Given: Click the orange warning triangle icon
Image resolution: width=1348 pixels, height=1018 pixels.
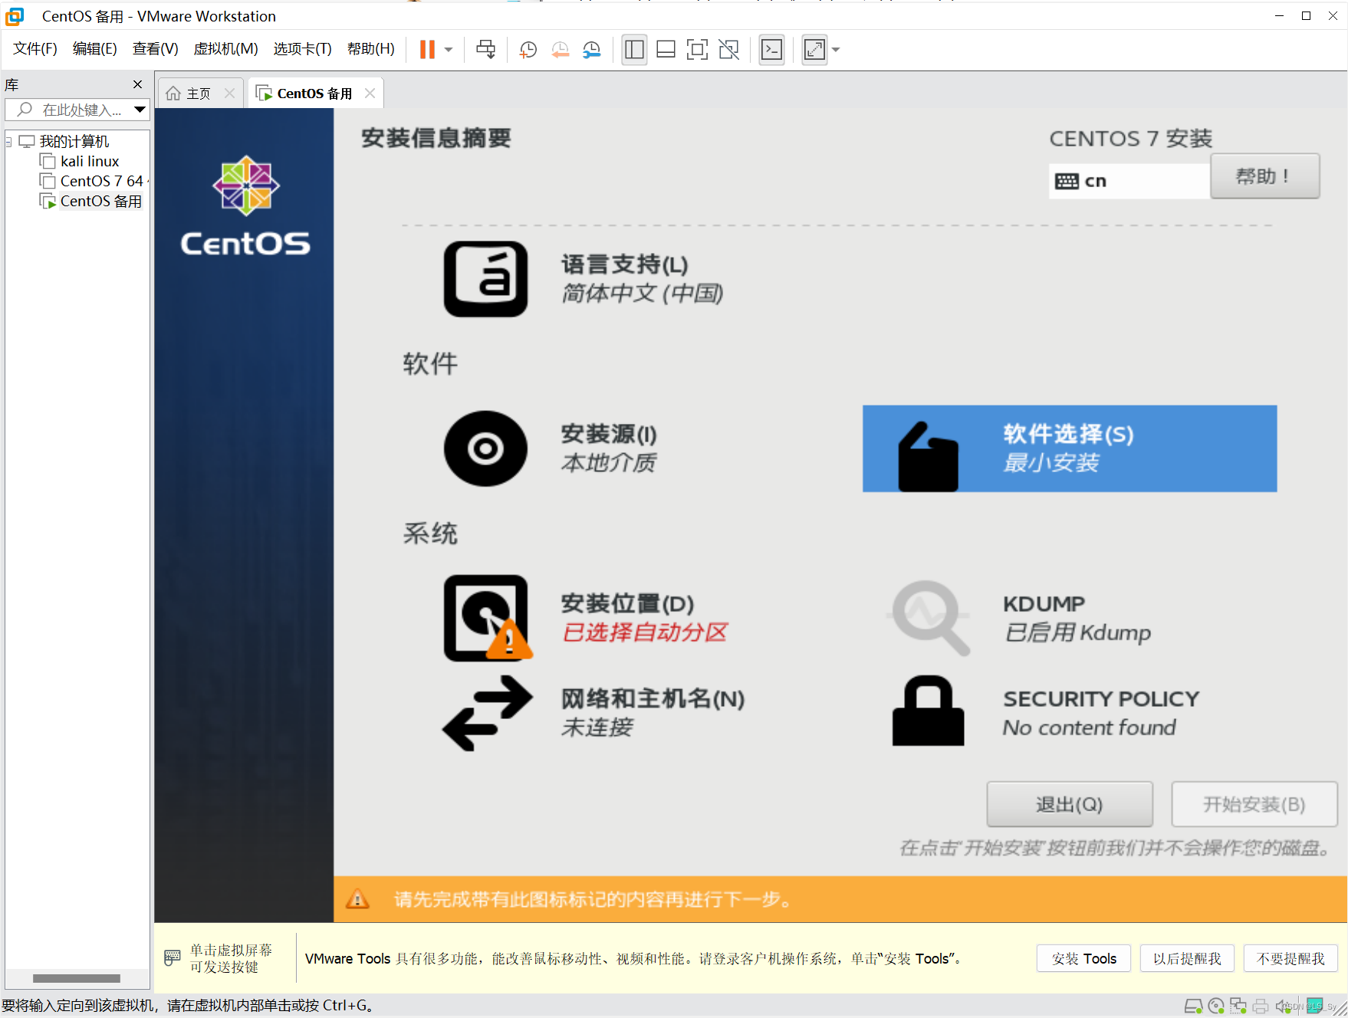Looking at the screenshot, I should coord(357,898).
